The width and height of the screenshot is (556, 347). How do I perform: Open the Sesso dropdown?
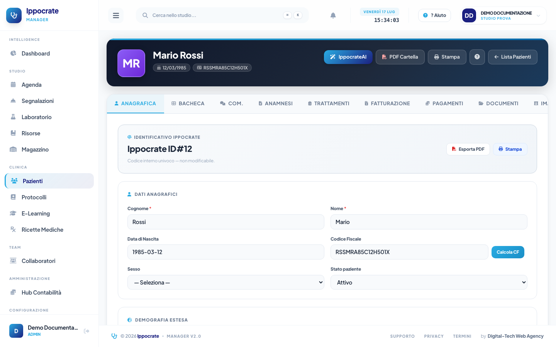[x=226, y=282]
